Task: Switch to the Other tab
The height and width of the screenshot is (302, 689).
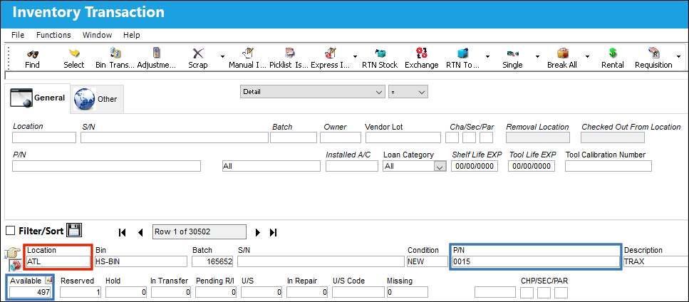Action: pos(97,99)
